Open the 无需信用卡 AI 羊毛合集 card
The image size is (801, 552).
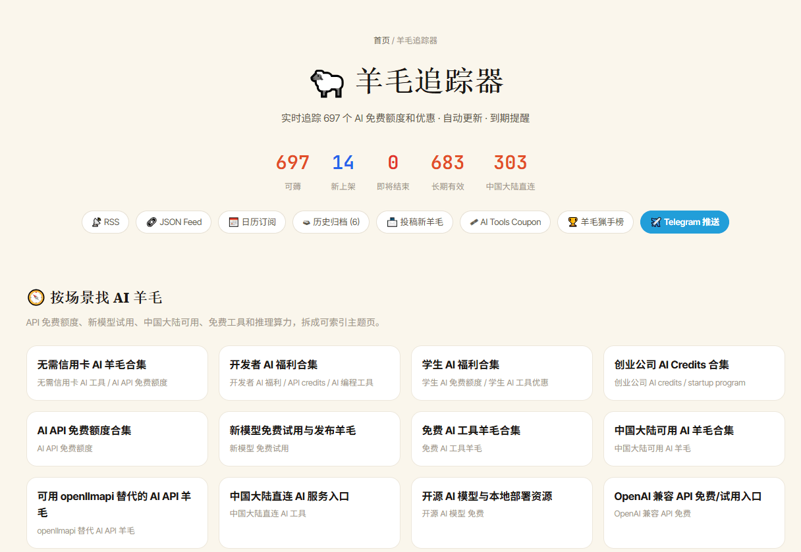coord(117,373)
